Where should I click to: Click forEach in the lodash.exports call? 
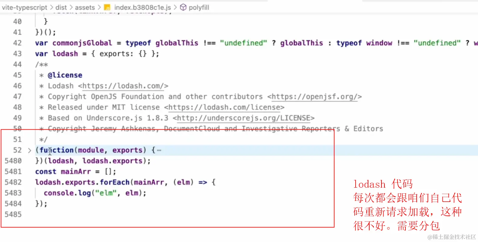(x=115, y=182)
